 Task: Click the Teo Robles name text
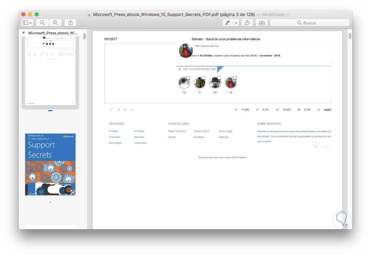tap(206, 56)
